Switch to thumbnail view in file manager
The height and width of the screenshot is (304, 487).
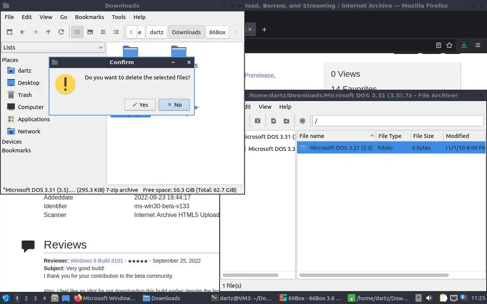(90, 32)
